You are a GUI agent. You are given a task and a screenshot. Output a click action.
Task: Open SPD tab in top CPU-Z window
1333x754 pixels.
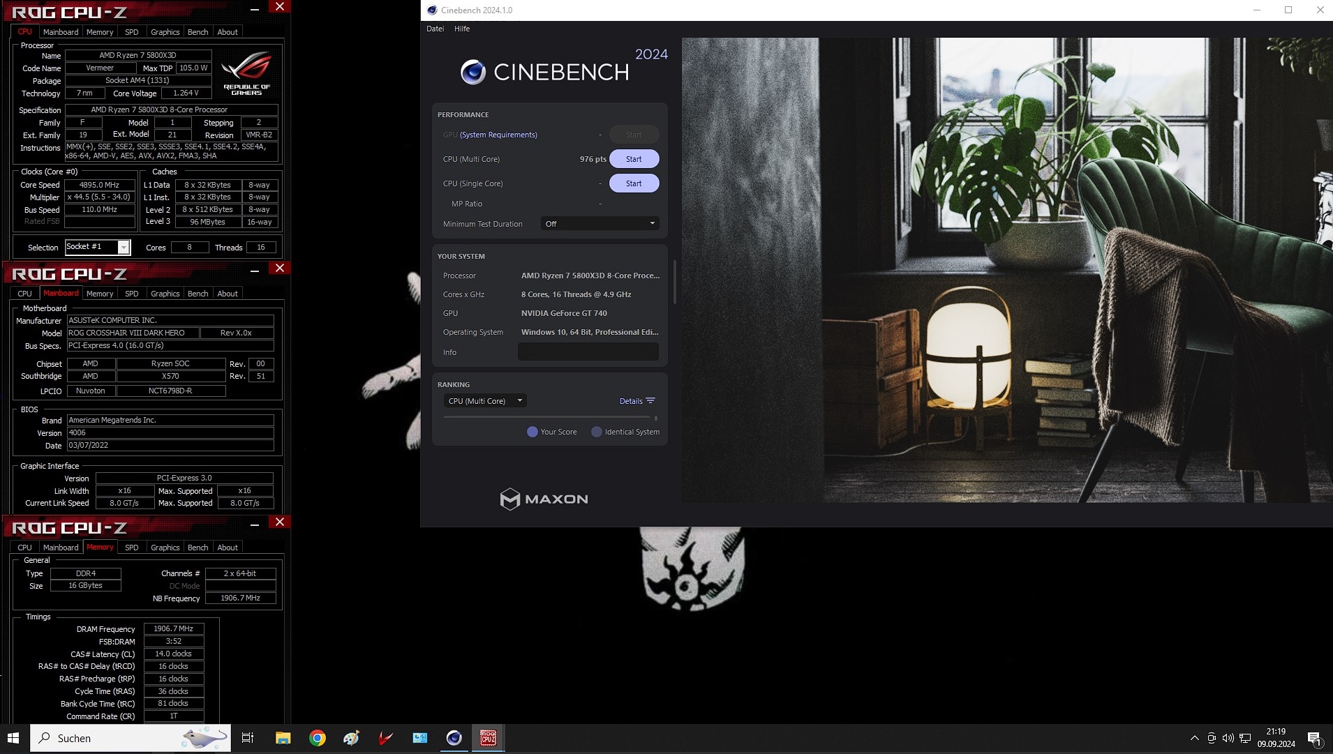coord(132,32)
